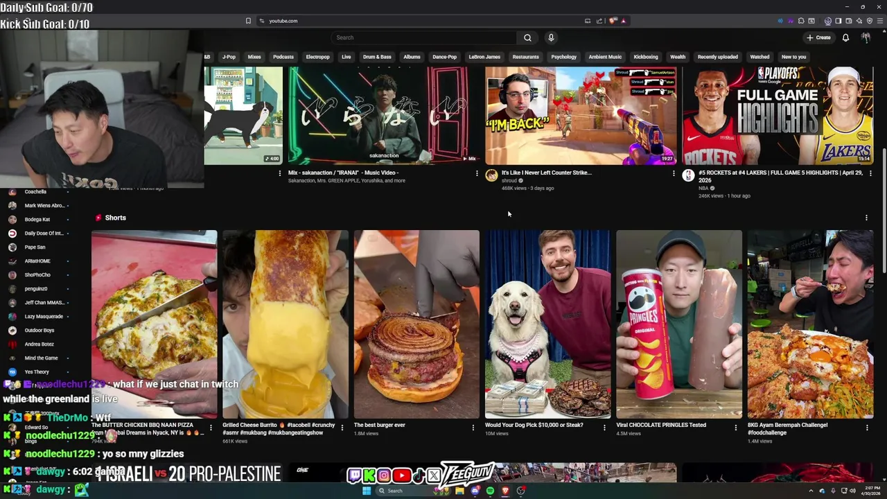This screenshot has width=887, height=499.
Task: Click into the YouTube search field
Action: [x=424, y=37]
